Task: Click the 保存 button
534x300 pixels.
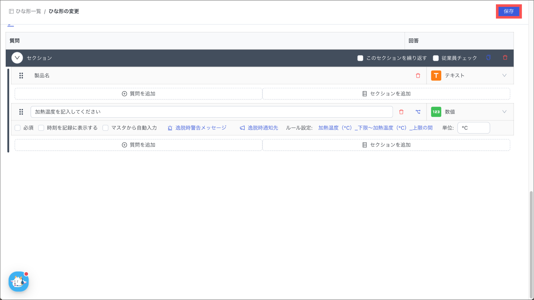Action: point(508,11)
